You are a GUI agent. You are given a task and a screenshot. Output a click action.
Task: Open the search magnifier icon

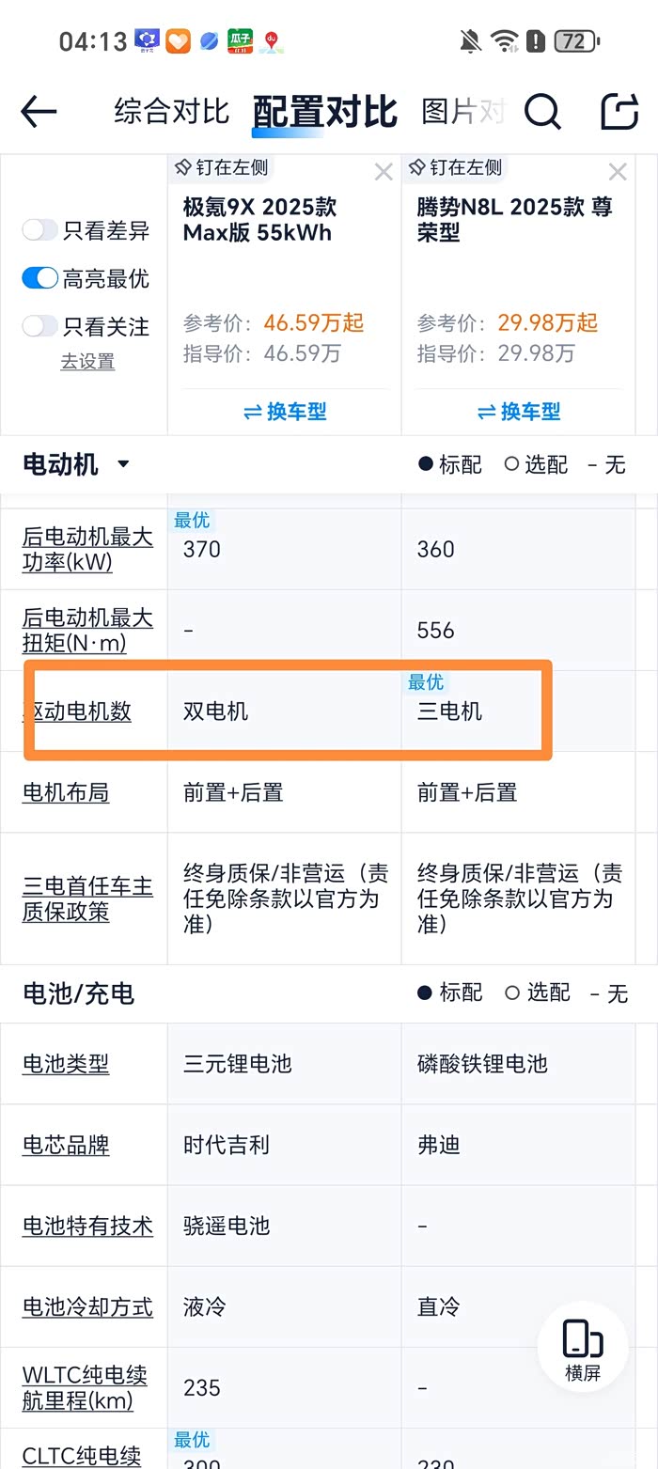point(542,112)
